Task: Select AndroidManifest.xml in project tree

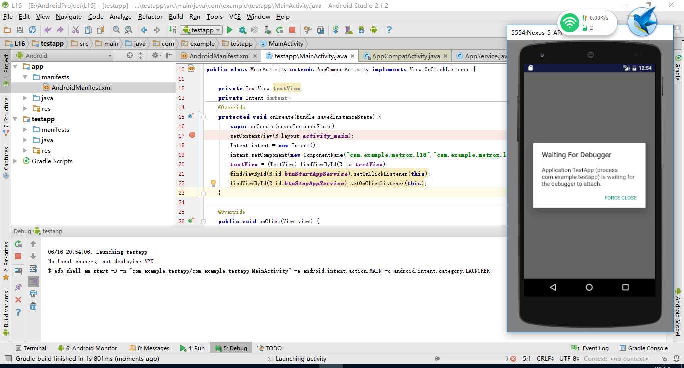Action: click(81, 87)
